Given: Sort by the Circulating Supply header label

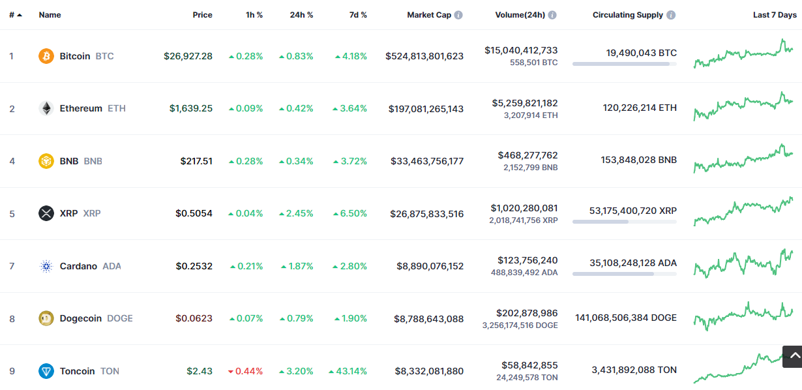Looking at the screenshot, I should (628, 15).
